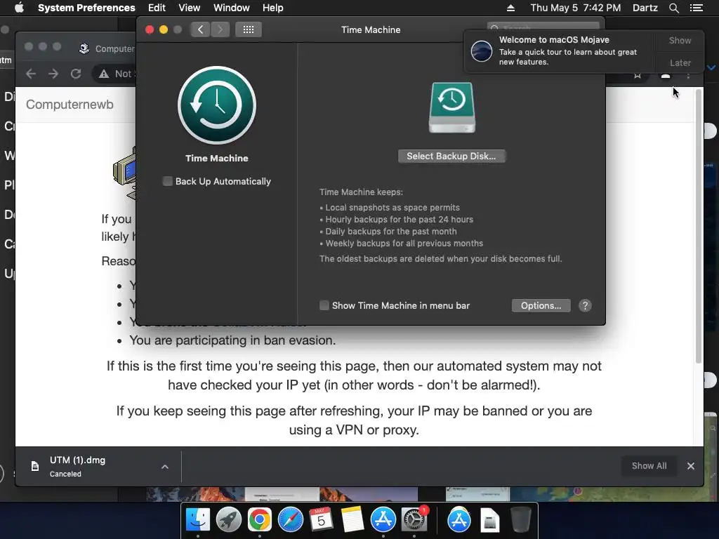Open Spotlight search in menu bar
The image size is (719, 539).
tap(673, 8)
